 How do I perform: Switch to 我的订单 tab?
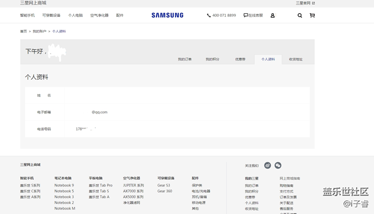(185, 59)
